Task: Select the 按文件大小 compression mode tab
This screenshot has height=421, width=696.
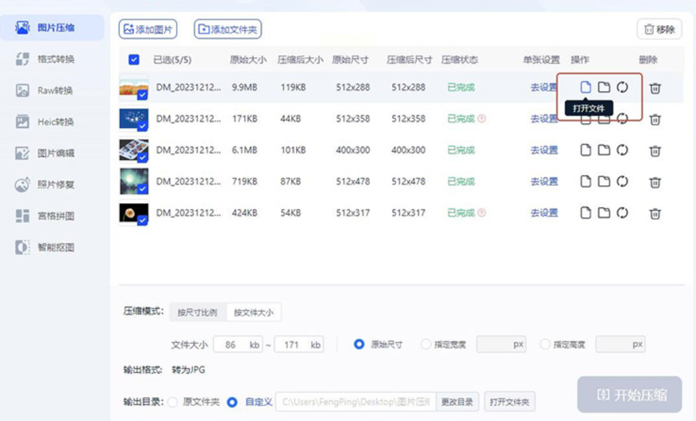Action: [253, 312]
